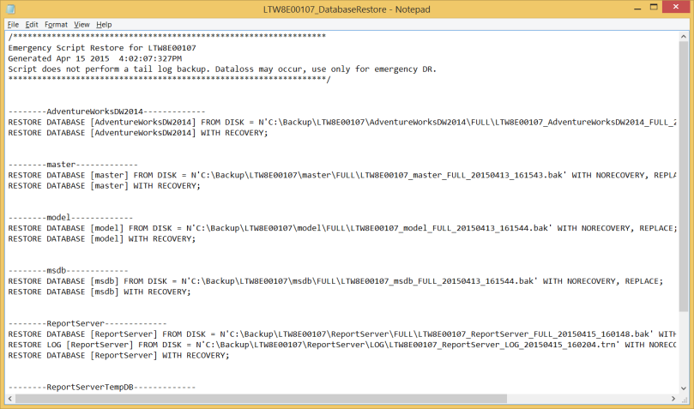This screenshot has width=694, height=409.
Task: Minimize the Notepad window
Action: (637, 8)
